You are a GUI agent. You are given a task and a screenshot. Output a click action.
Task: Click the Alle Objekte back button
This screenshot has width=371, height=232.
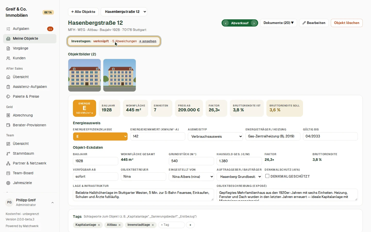point(83,12)
